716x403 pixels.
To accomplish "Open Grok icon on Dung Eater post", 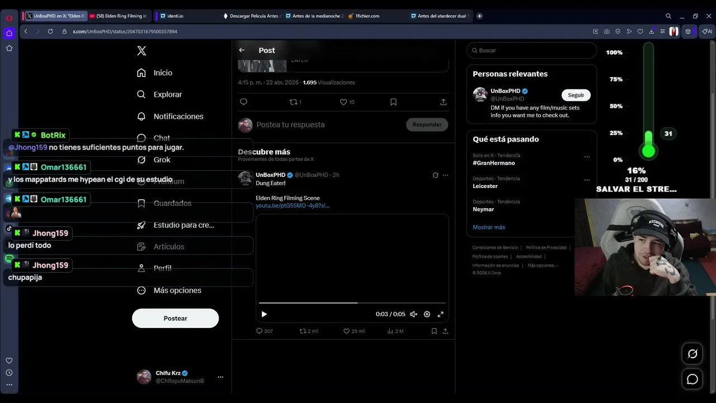I will tap(435, 175).
